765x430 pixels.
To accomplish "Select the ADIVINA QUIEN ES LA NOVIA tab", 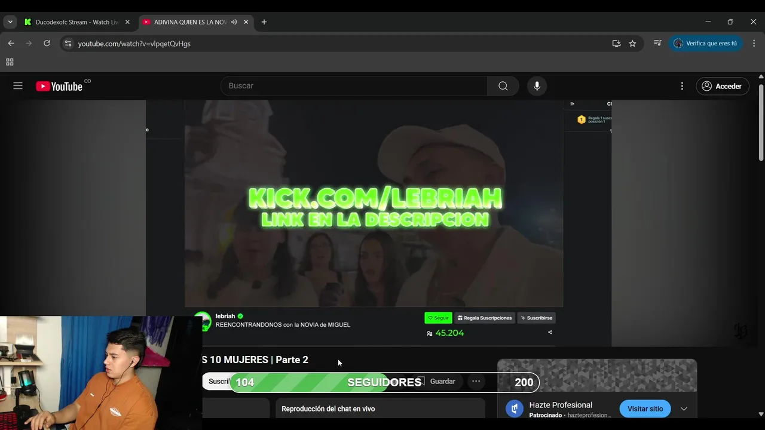I will (190, 22).
